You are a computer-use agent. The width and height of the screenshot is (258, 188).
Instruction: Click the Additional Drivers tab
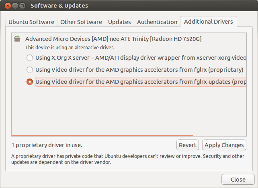[208, 22]
